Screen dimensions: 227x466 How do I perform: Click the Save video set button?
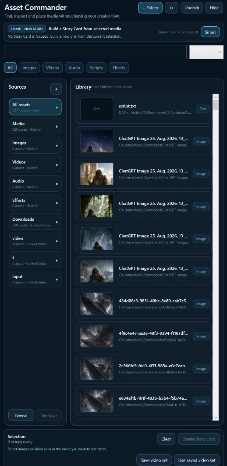(154, 460)
